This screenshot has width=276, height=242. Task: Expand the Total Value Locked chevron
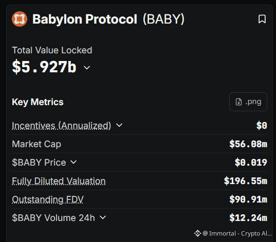click(x=87, y=68)
